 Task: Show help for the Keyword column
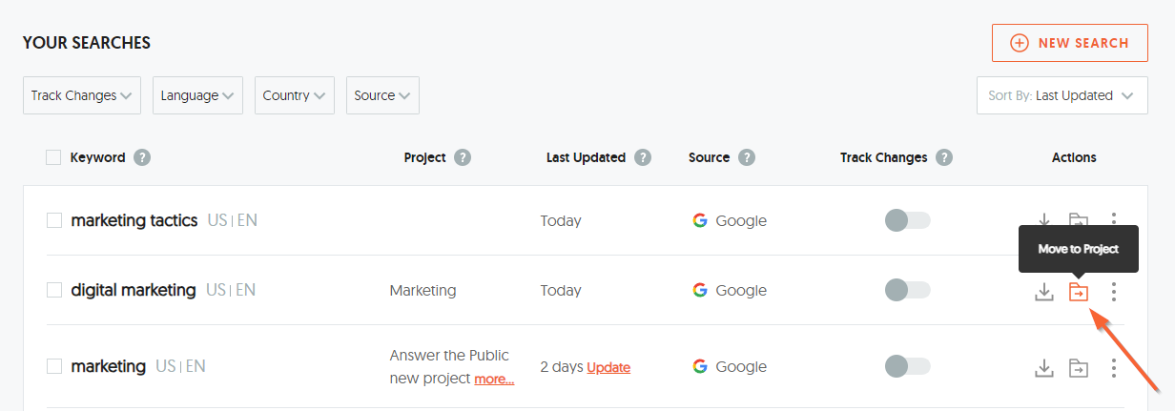pyautogui.click(x=142, y=157)
